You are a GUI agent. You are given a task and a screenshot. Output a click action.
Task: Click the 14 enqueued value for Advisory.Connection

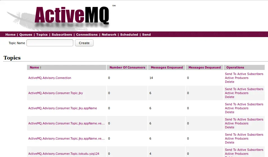click(x=151, y=78)
